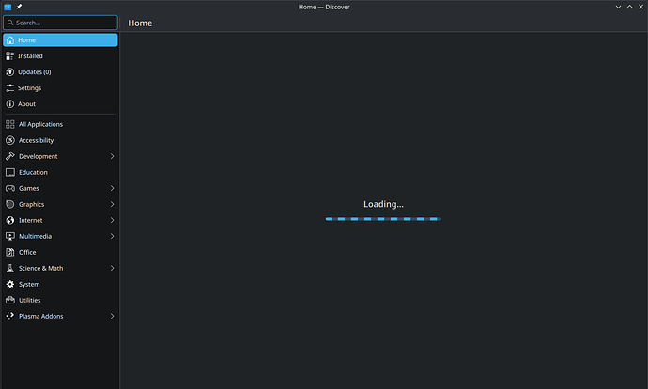Screen dimensions: 648x389
Task: Open the System category icon
Action: click(x=10, y=284)
